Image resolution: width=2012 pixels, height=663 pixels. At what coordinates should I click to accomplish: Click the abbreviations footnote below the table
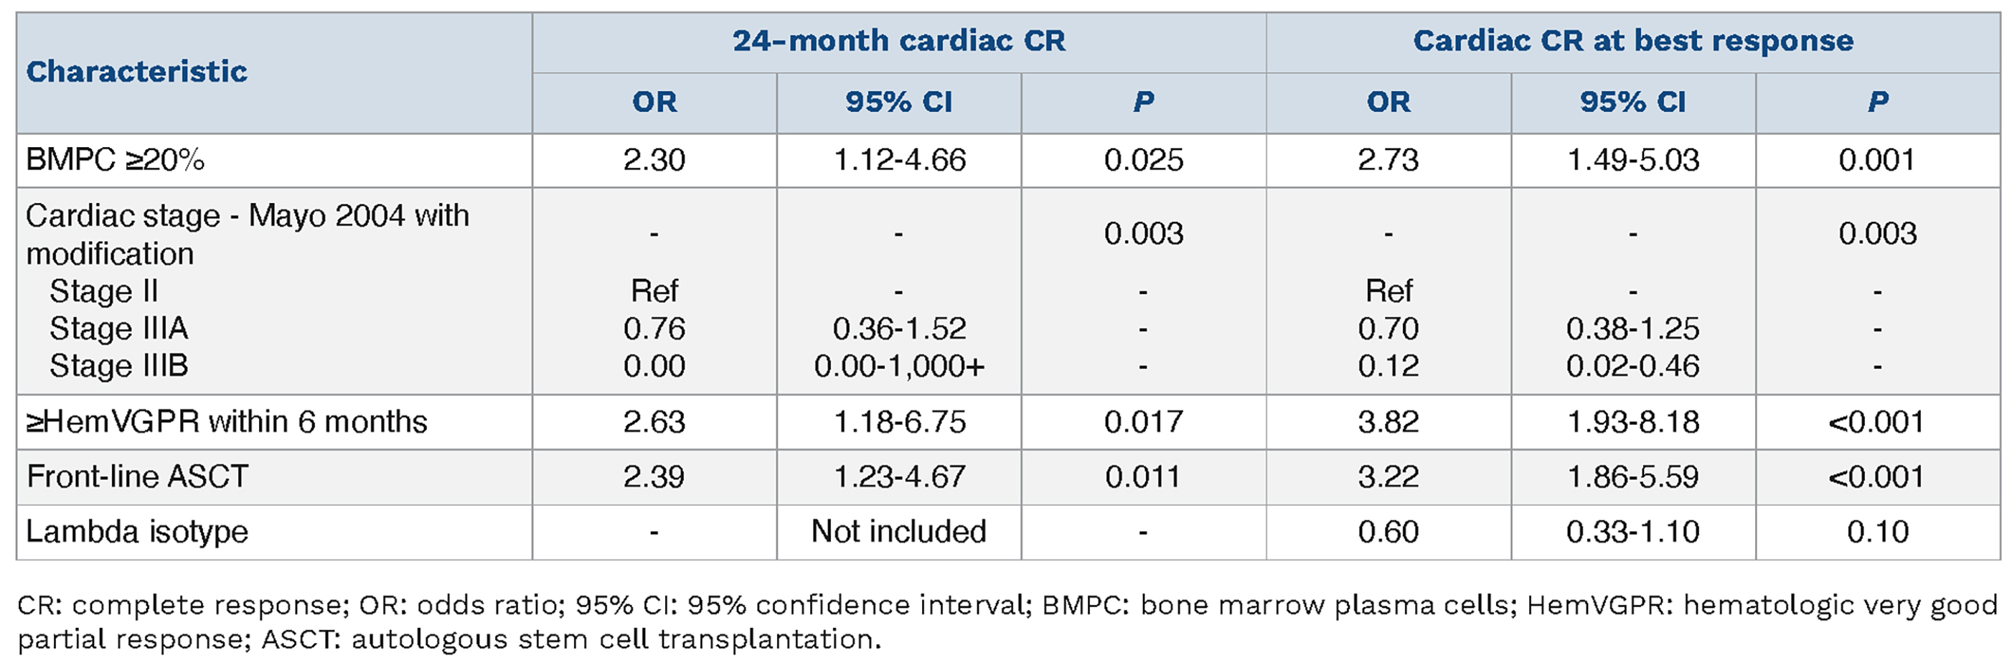[x=1006, y=621]
